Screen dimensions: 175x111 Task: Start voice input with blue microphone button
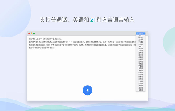coord(87,90)
